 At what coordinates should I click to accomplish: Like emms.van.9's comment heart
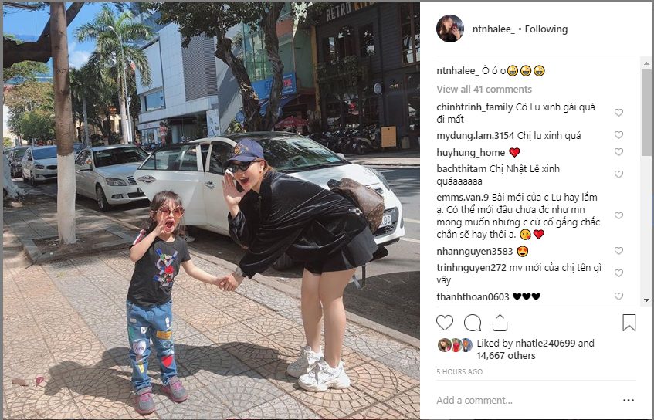click(619, 215)
